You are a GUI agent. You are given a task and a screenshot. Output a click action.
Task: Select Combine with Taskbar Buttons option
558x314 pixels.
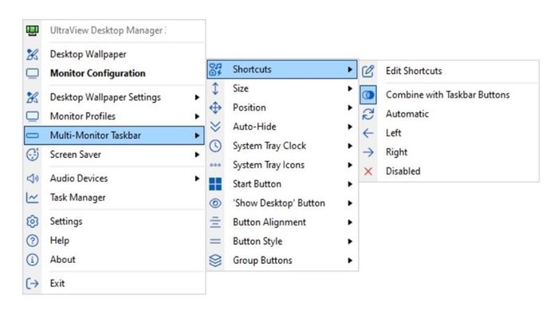tap(449, 95)
